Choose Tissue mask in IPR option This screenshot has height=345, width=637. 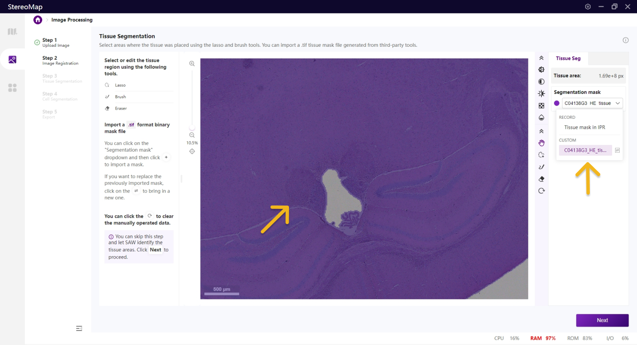coord(584,127)
